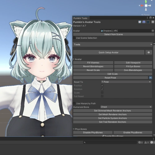The width and height of the screenshot is (155, 155).
Task: Click the gray bottom cone of scene gizmo
Action: [x=146, y=9]
